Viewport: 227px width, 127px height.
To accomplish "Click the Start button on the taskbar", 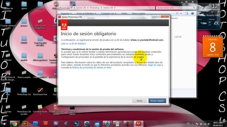I will [x=5, y=124].
